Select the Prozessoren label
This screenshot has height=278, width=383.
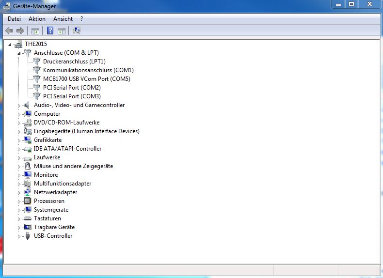pos(49,201)
